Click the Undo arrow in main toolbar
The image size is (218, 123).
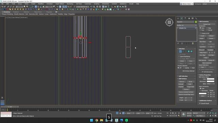(x=2, y=6)
